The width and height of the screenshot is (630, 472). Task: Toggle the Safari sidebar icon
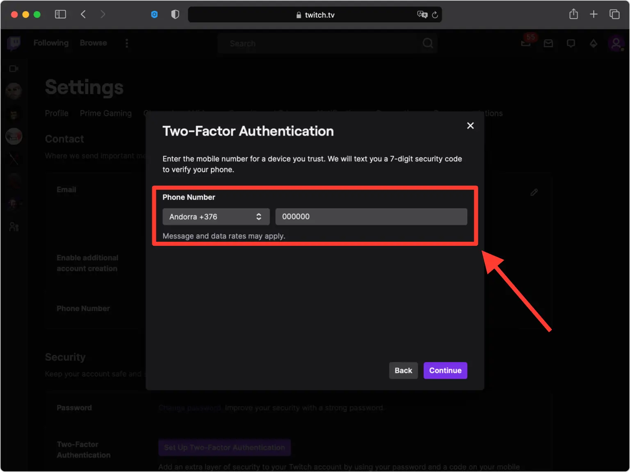[x=60, y=14]
